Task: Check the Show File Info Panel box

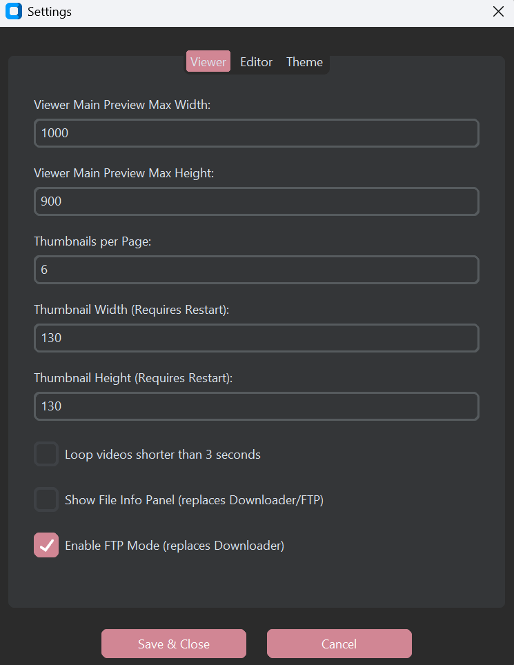Action: click(46, 499)
